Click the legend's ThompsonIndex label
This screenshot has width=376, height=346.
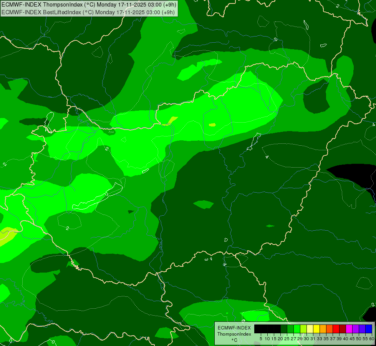point(234,334)
